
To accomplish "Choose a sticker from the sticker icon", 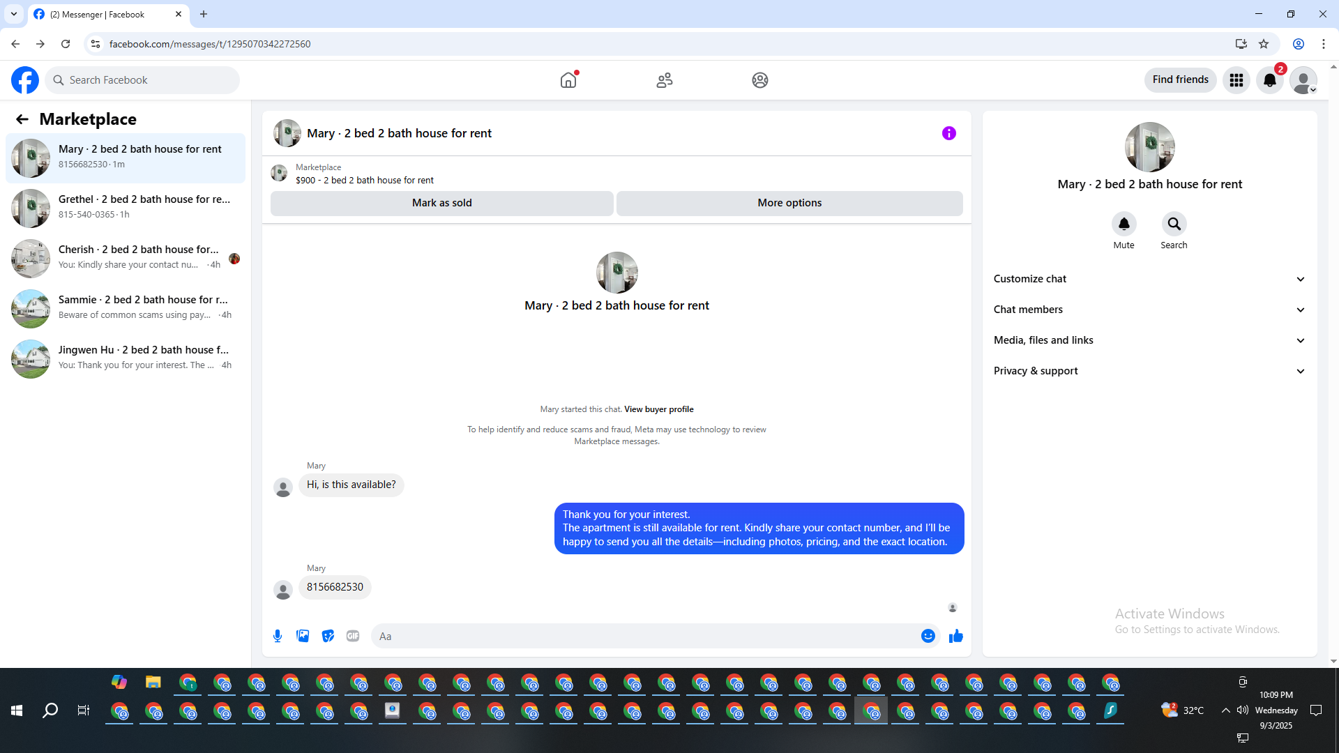I will pos(328,636).
